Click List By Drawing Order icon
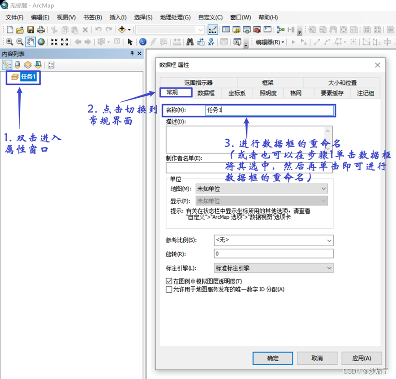This screenshot has width=396, height=379. point(7,65)
